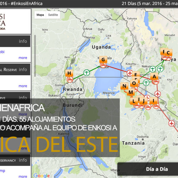Switch to Satélite view

click(53, 15)
